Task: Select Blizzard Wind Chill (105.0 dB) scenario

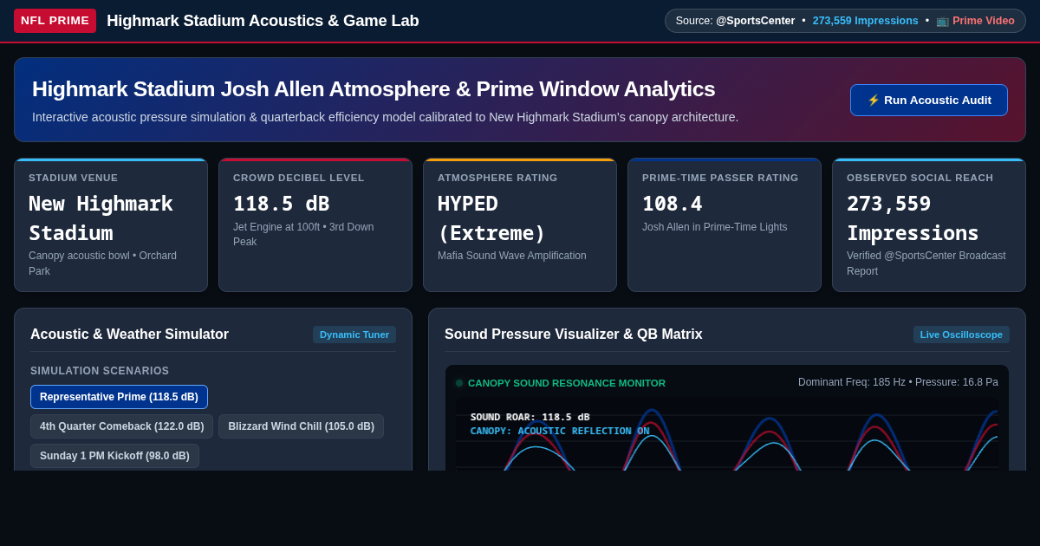Action: tap(301, 426)
